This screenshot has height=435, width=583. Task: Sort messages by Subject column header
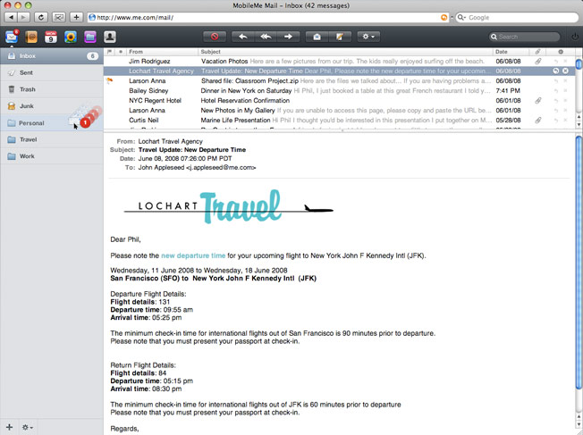pos(345,52)
